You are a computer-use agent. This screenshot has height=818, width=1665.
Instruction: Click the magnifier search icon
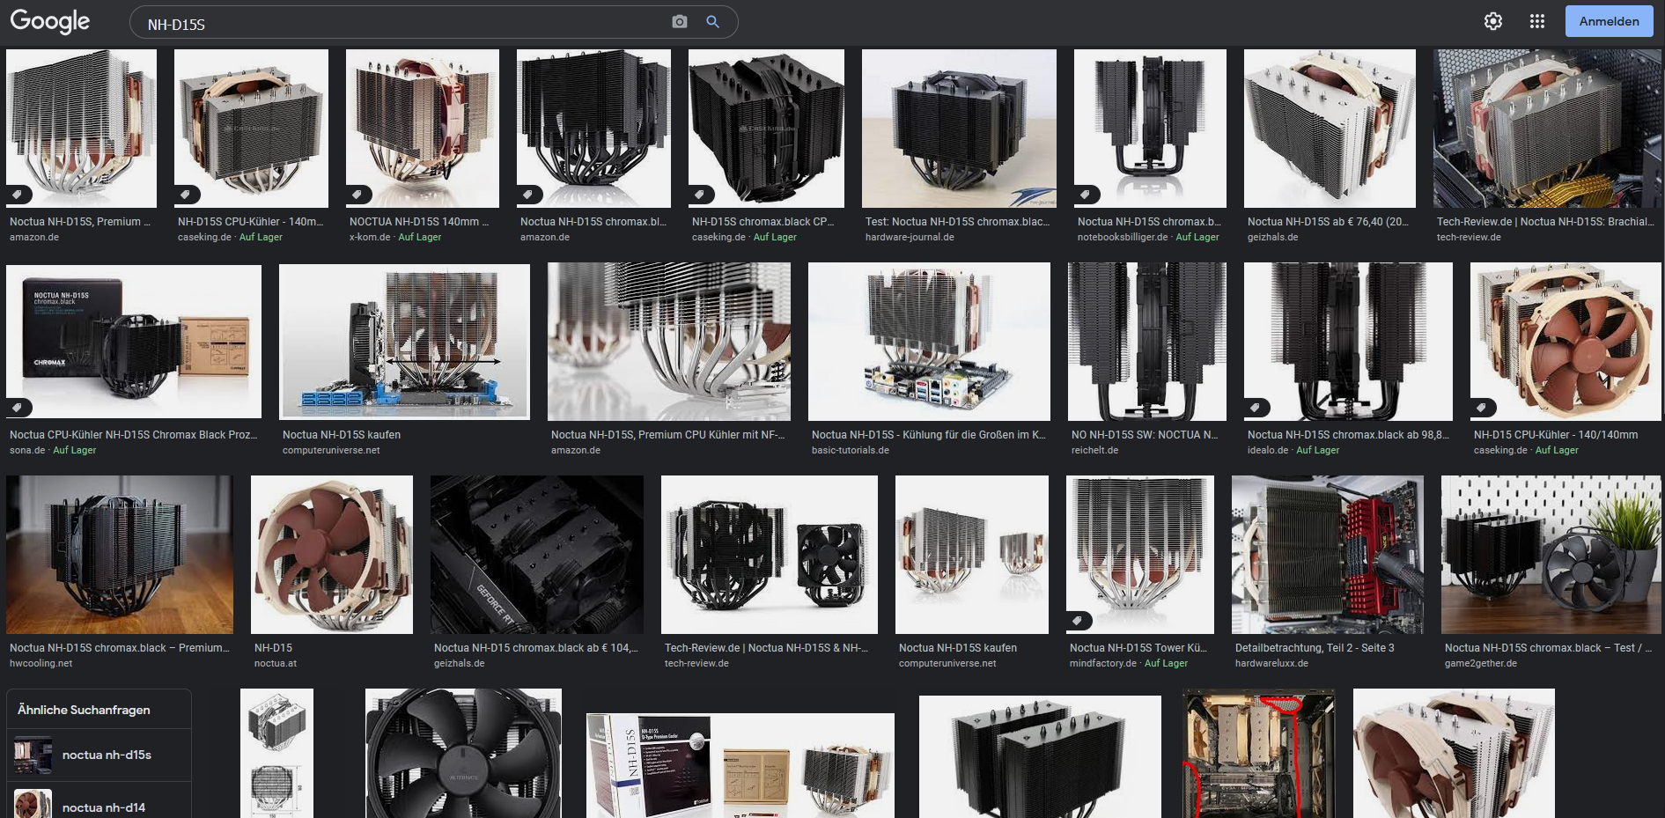712,22
